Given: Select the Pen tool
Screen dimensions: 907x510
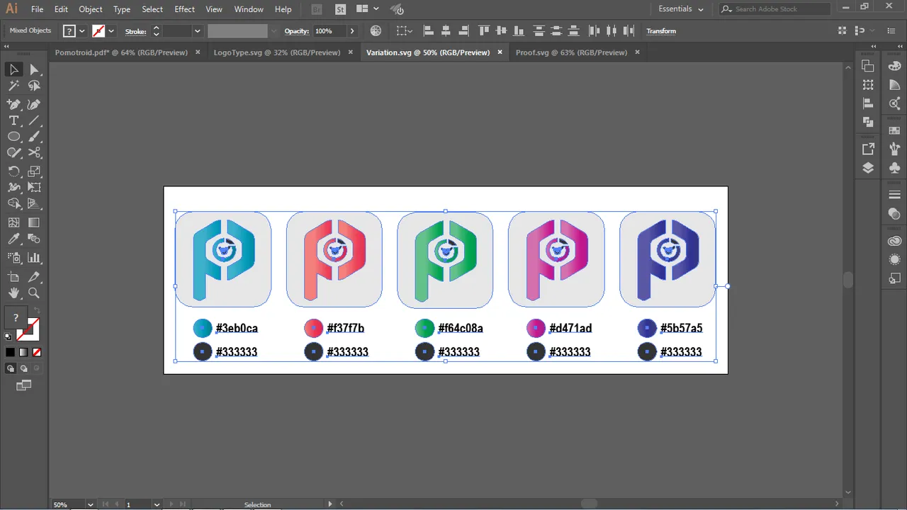Looking at the screenshot, I should pos(13,104).
